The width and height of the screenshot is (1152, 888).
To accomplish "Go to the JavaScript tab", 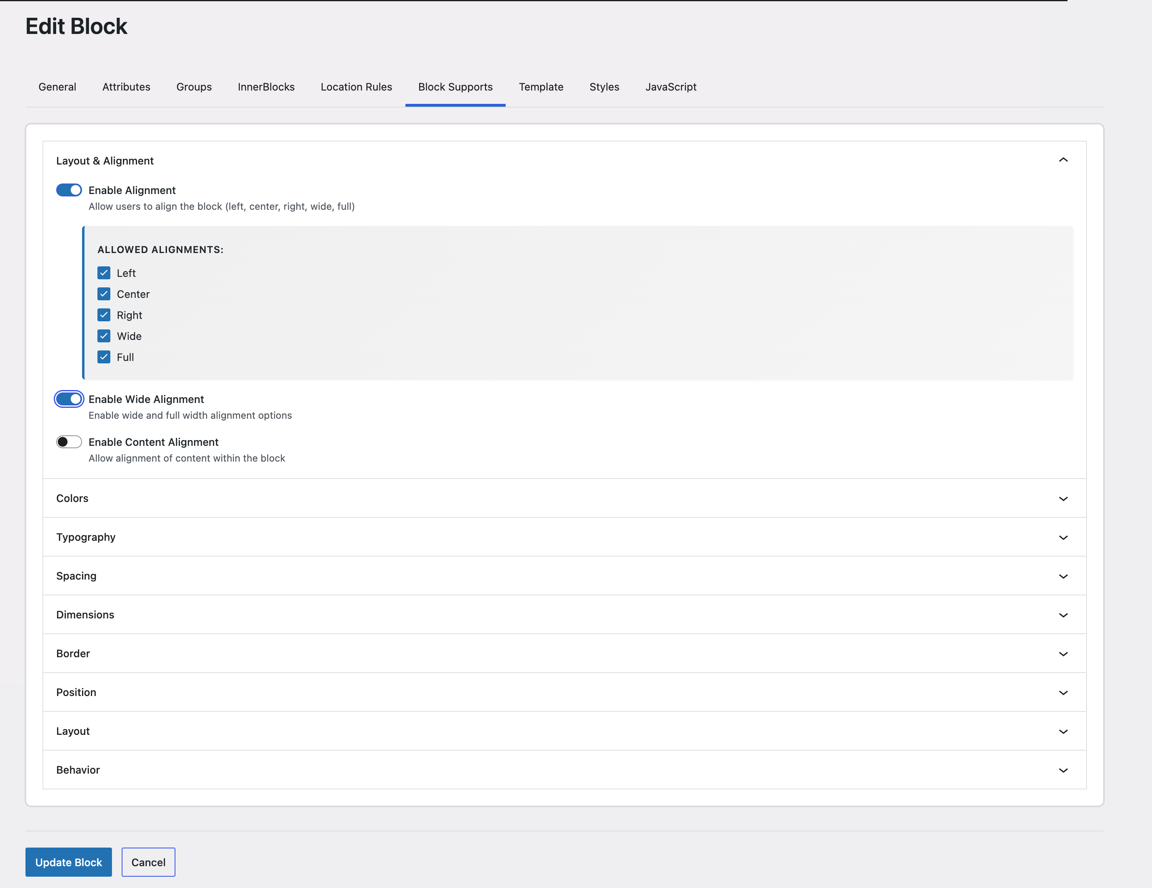I will pos(671,87).
